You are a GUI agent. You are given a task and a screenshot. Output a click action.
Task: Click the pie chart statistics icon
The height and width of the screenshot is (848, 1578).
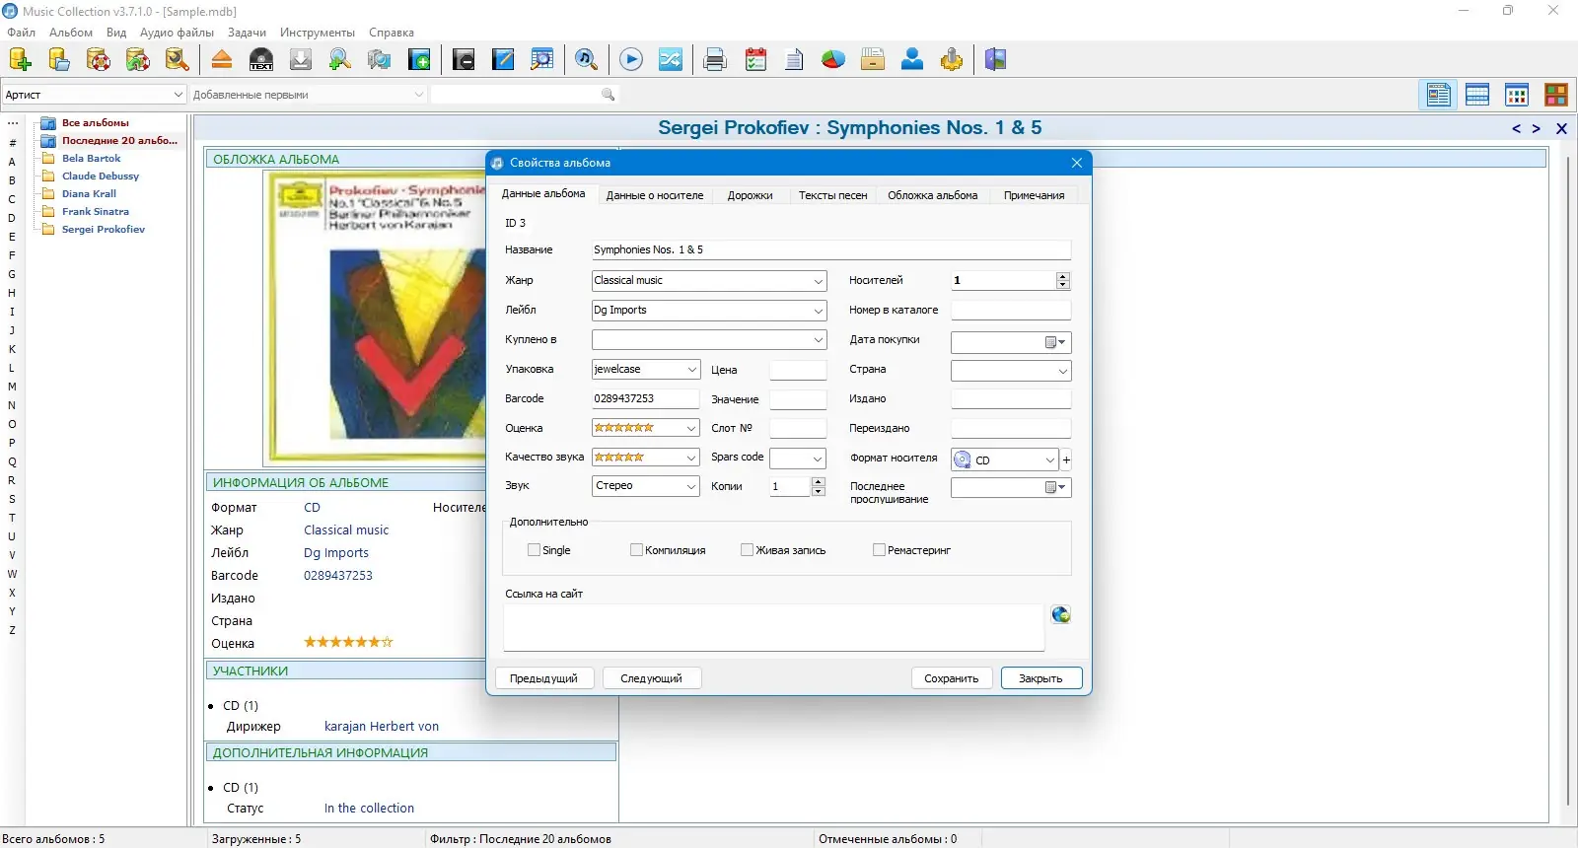pos(833,60)
